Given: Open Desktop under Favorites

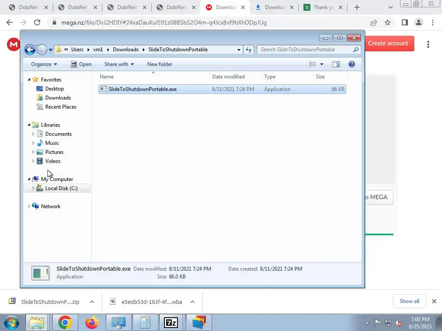Looking at the screenshot, I should (54, 89).
